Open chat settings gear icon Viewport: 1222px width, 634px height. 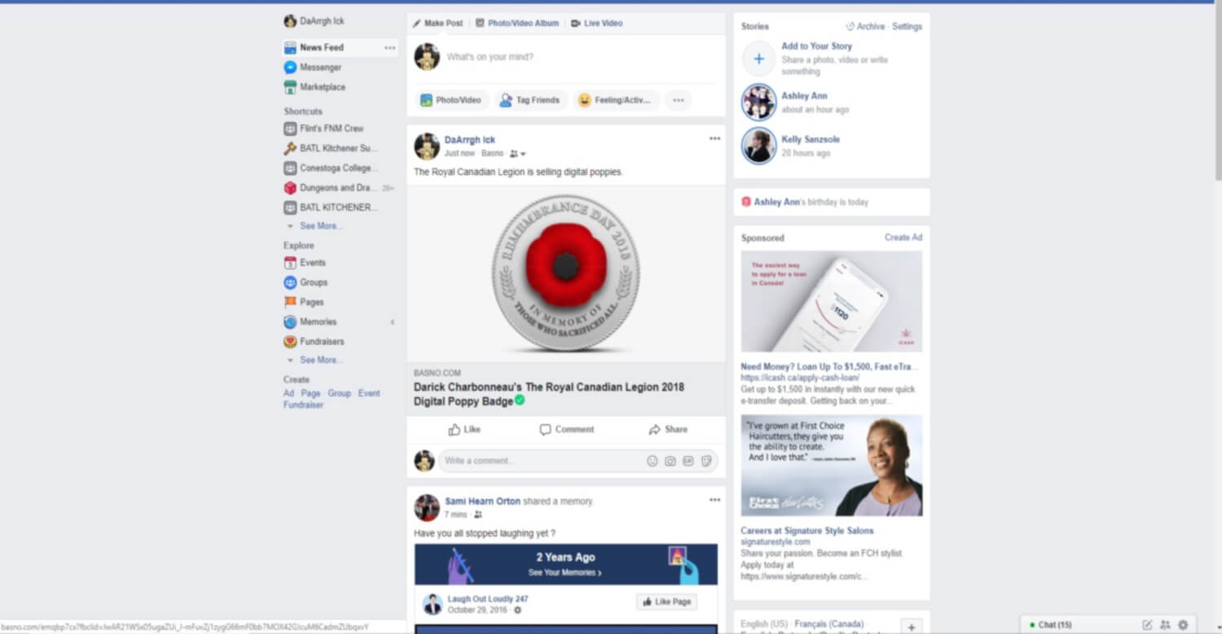pos(1183,625)
